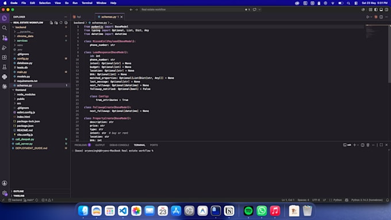Toggle secondary side bar visibility

[386, 9]
